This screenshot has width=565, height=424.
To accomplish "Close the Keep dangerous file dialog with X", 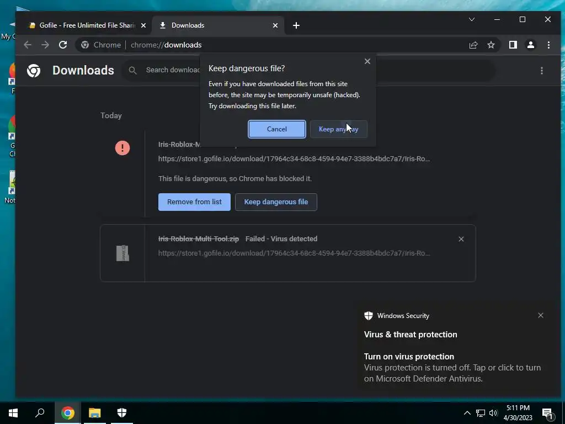I will tap(367, 61).
